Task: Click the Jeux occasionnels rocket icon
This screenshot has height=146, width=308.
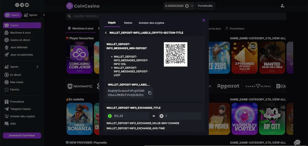Action: coord(7,55)
